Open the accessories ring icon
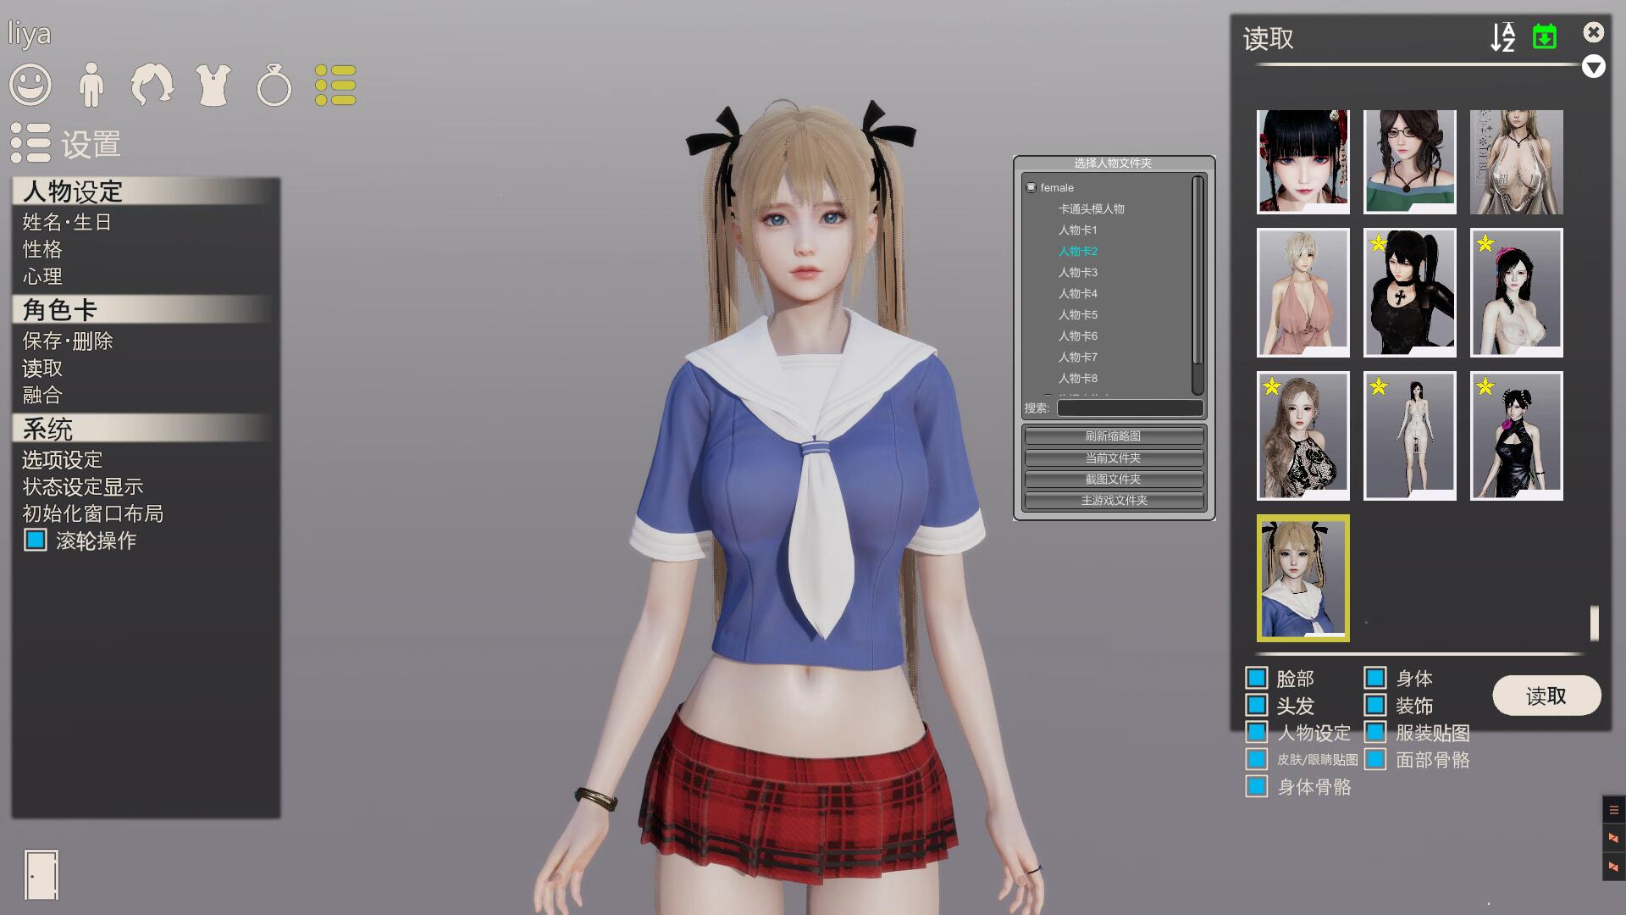 coord(274,86)
